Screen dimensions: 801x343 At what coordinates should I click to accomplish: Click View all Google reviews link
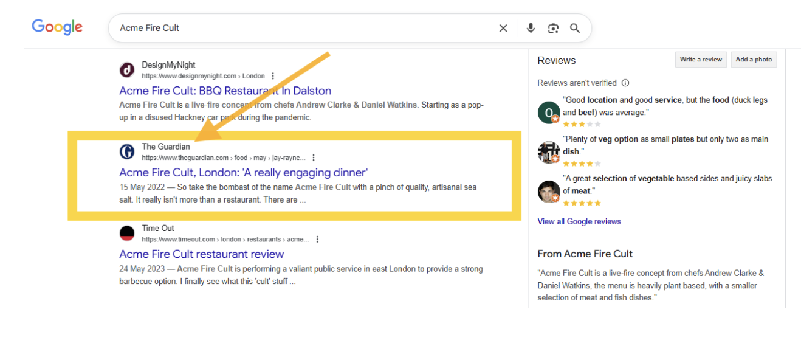click(x=579, y=221)
